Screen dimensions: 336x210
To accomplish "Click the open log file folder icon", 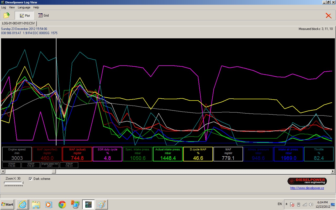I will (x=7, y=15).
